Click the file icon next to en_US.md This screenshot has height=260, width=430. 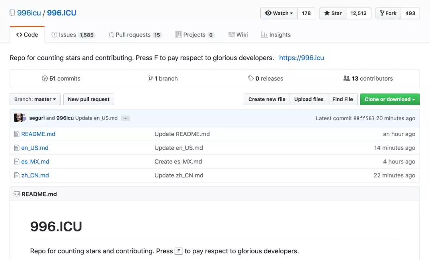point(17,148)
